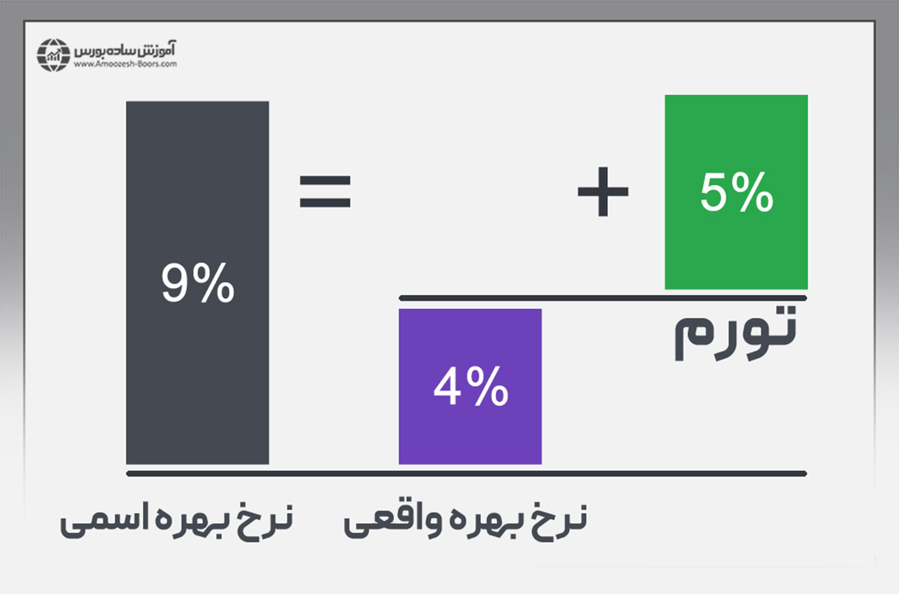Click the 9% text label
Image resolution: width=899 pixels, height=594 pixels.
pyautogui.click(x=198, y=284)
